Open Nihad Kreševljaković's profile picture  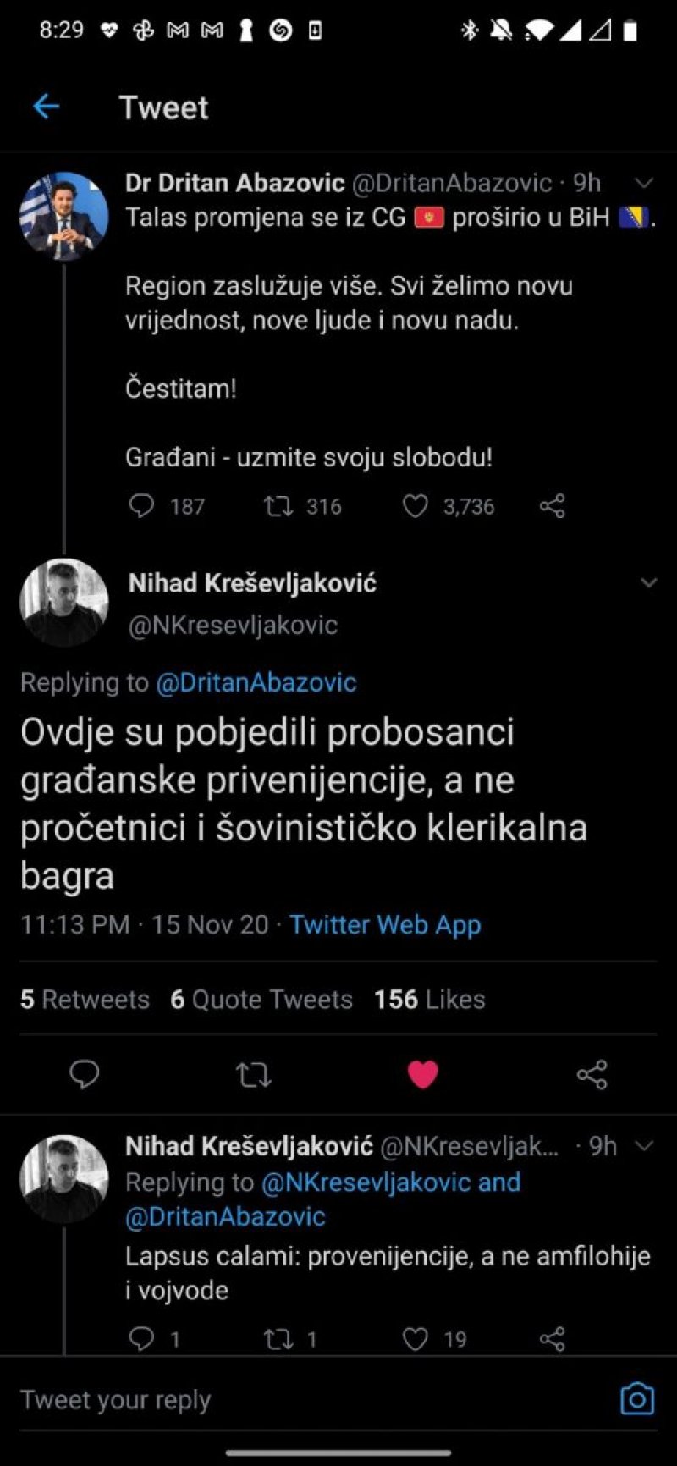click(63, 602)
